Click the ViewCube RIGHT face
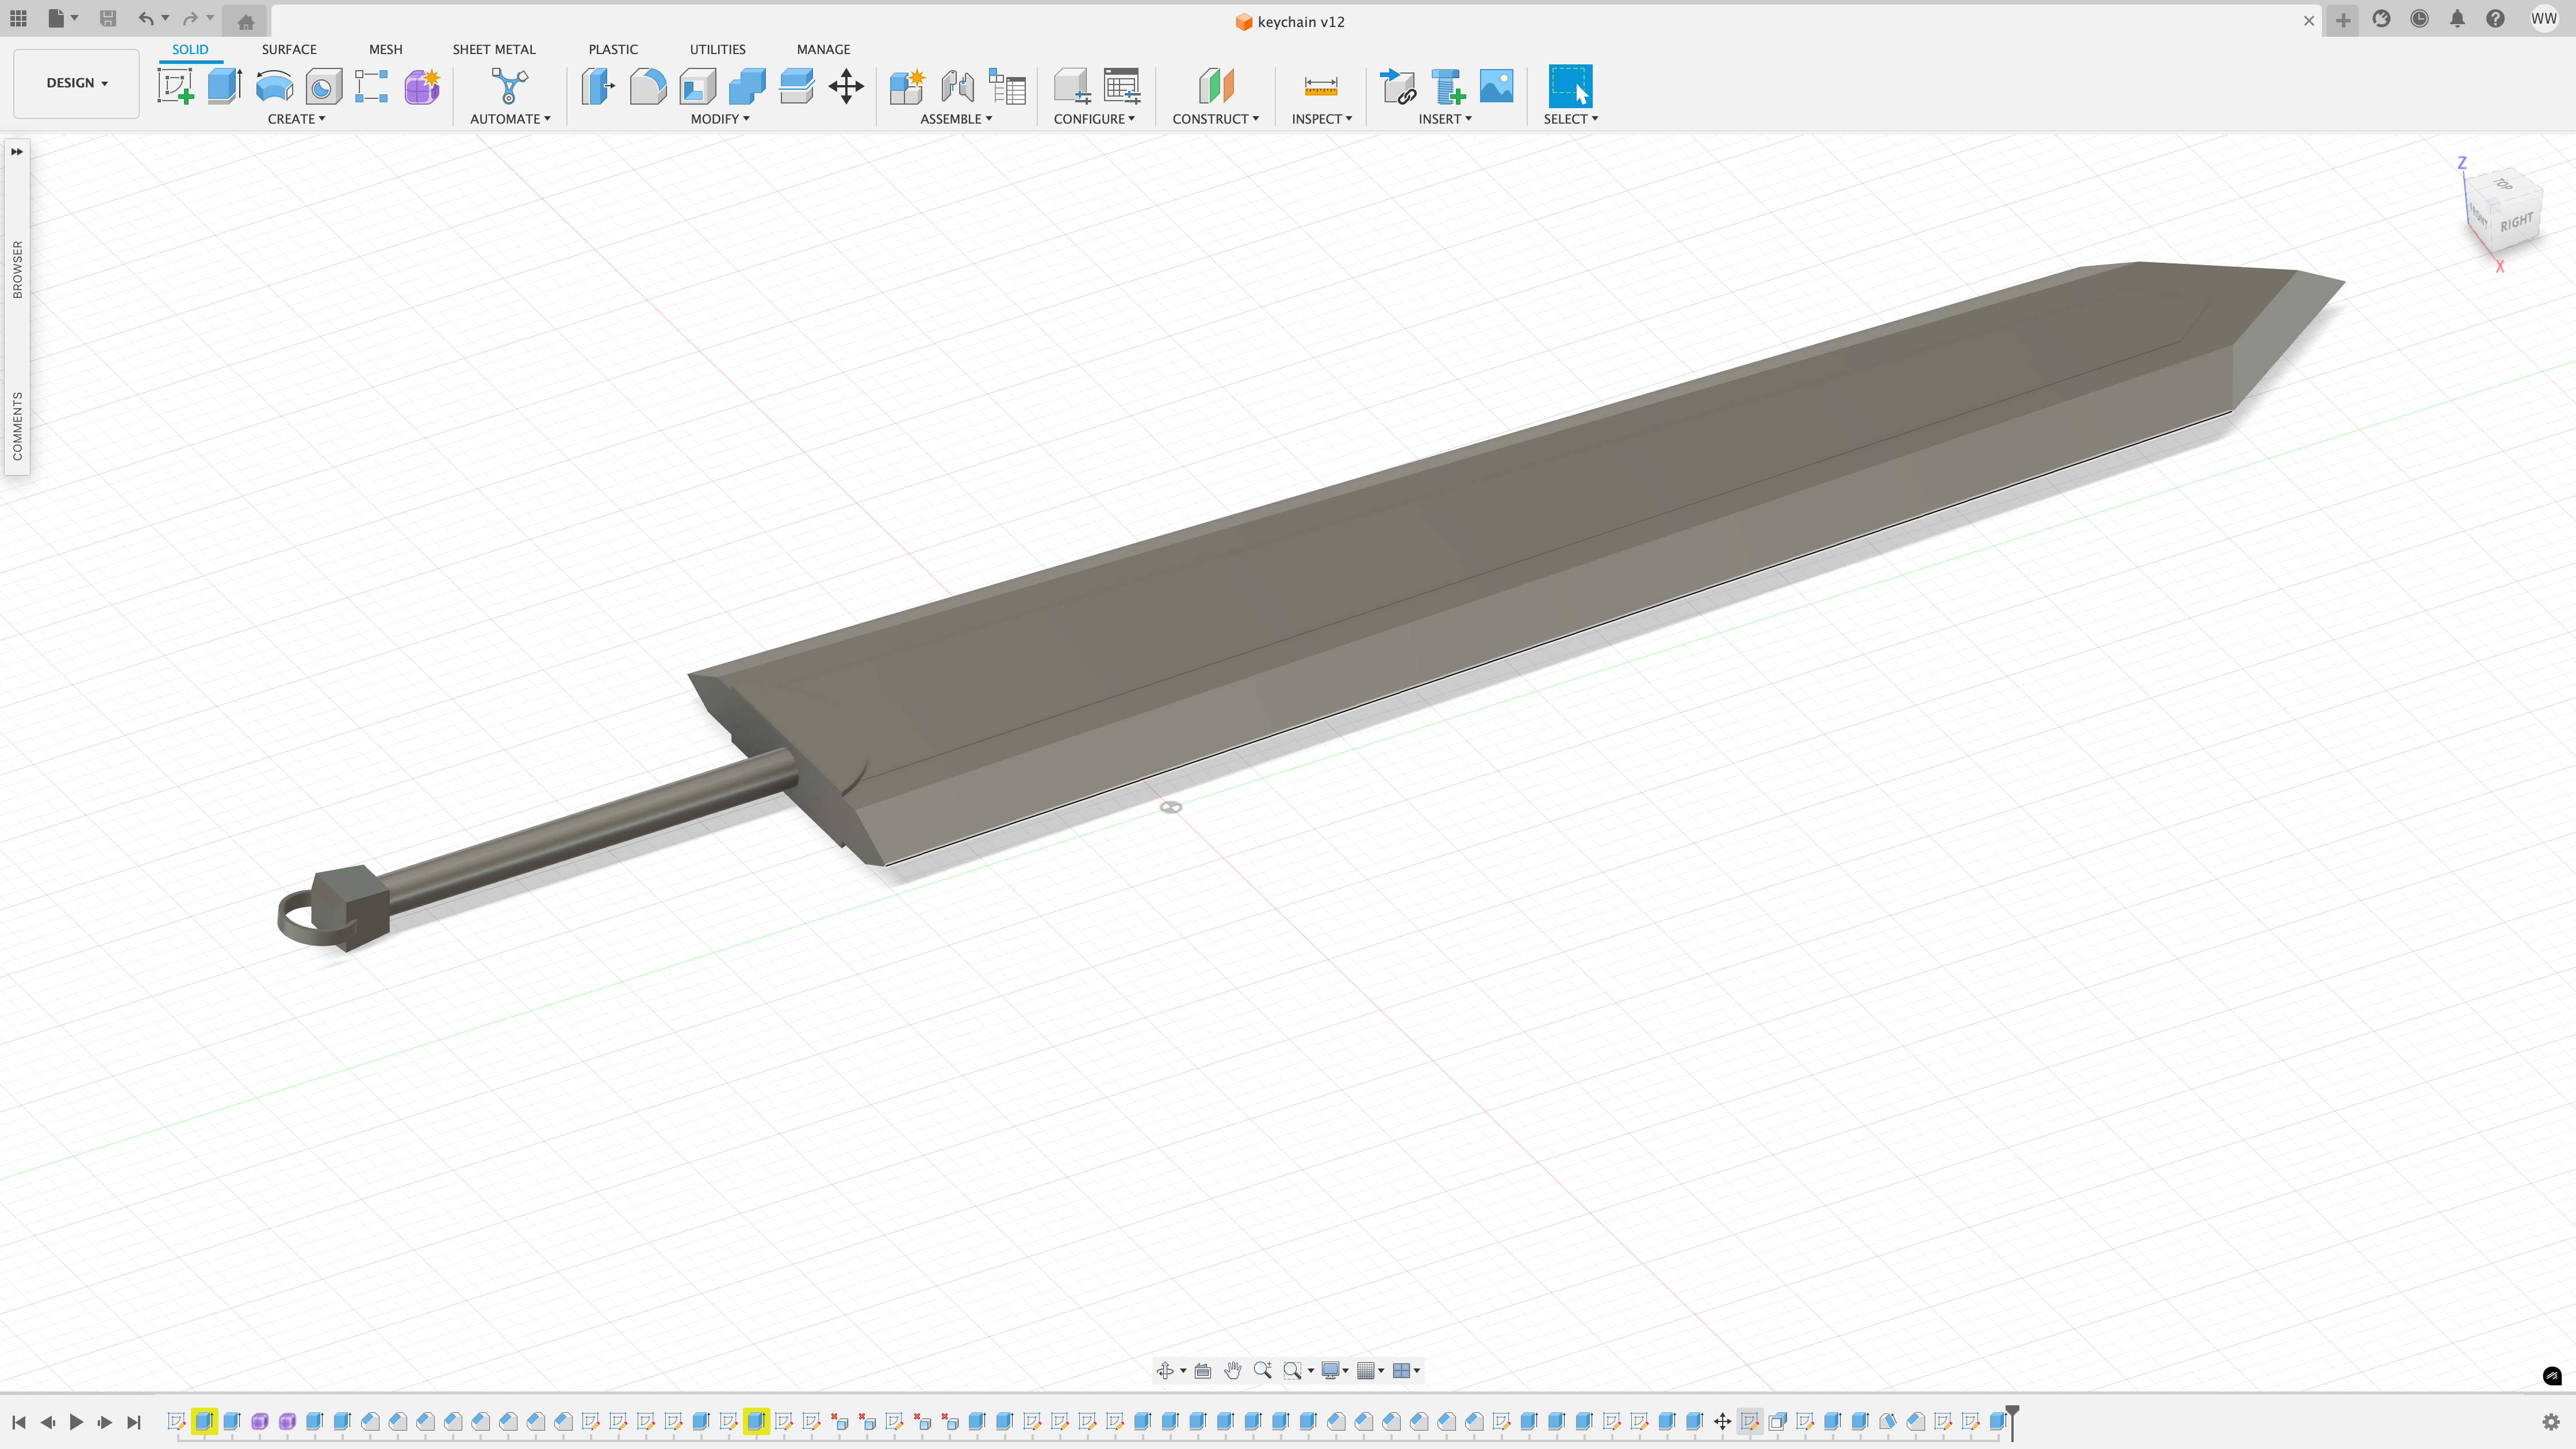 pos(2516,222)
